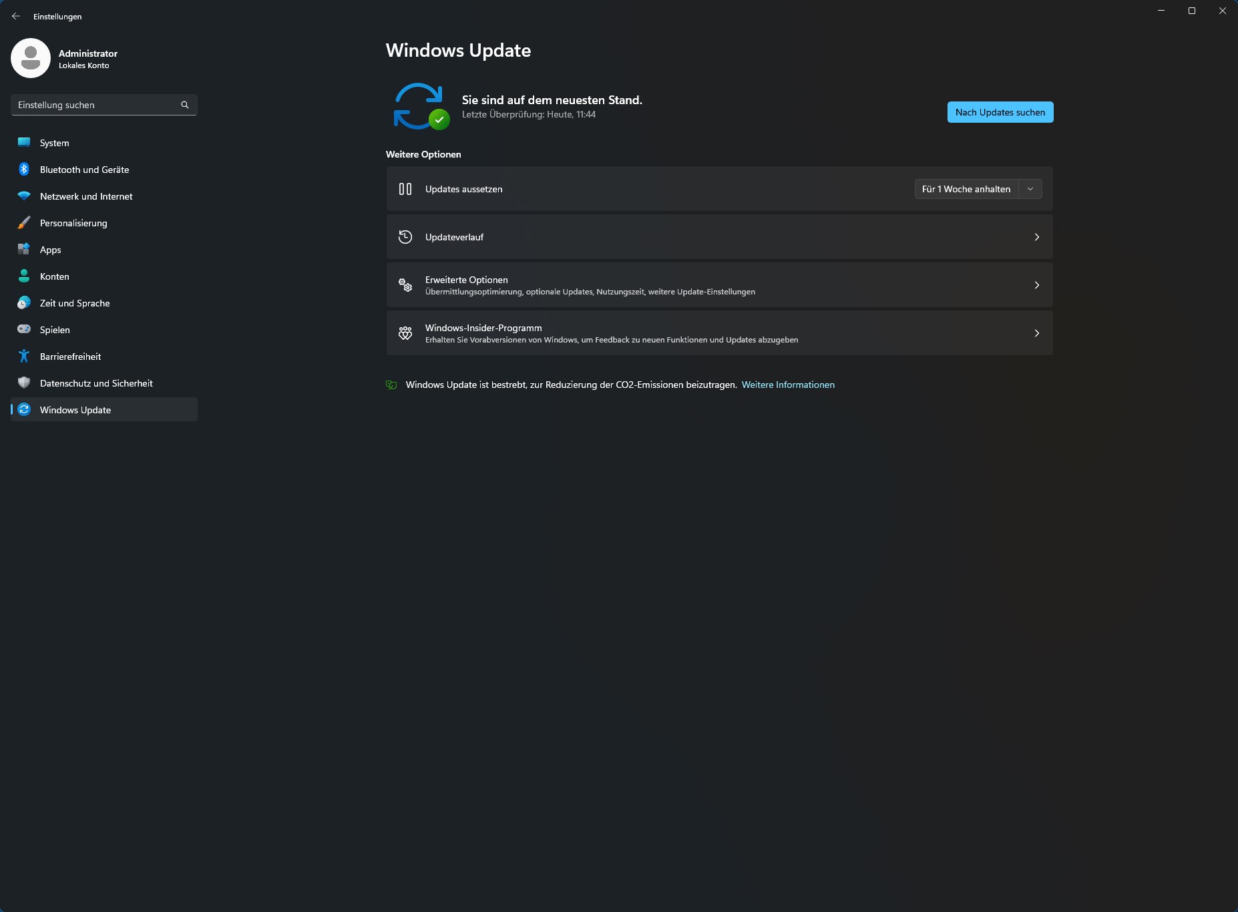Open Zeit und Sprache settings
This screenshot has width=1238, height=912.
click(104, 303)
